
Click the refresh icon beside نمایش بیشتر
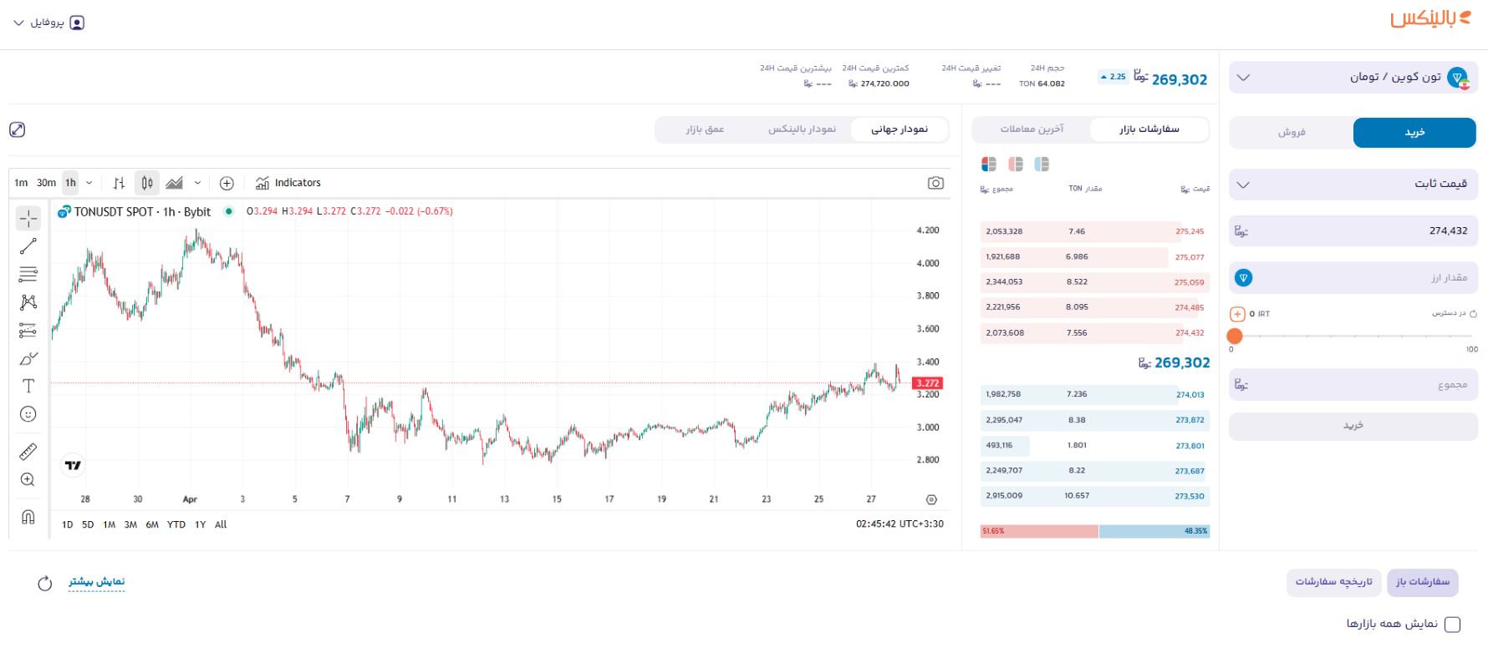[x=45, y=583]
